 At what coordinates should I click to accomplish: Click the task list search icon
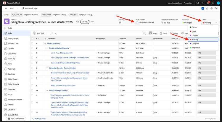(144, 33)
